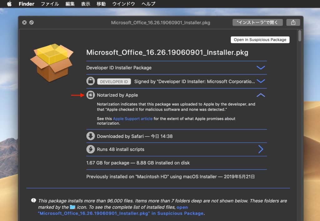This screenshot has width=320, height=221.
Task: Open the 表示 menu
Action: pos(86,4)
